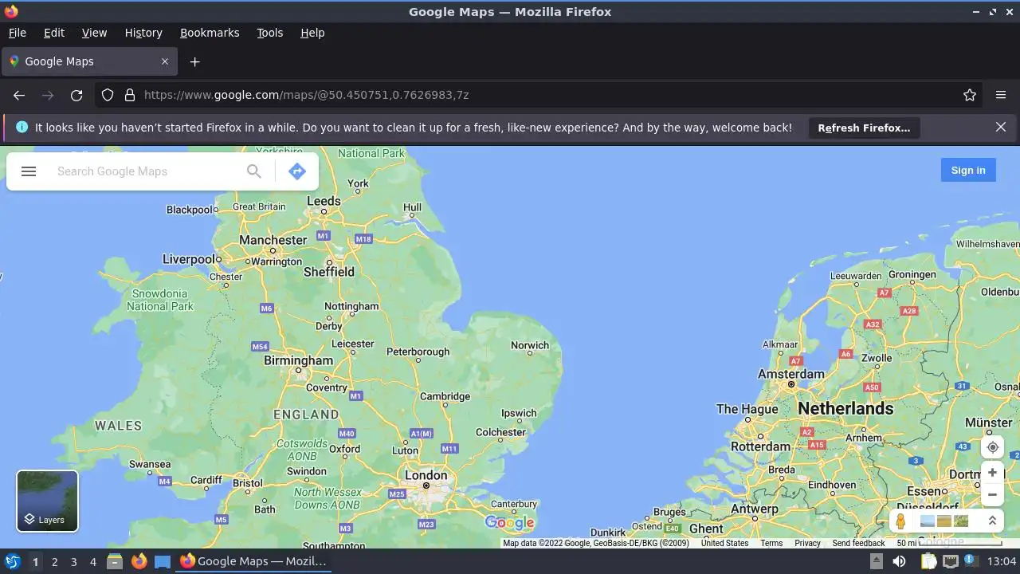Click the search magnifier icon
Screen dimensions: 1020x574
[x=254, y=171]
